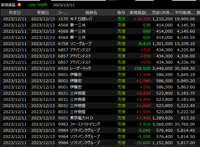Click the total -104,700円 figure

tap(37, 5)
